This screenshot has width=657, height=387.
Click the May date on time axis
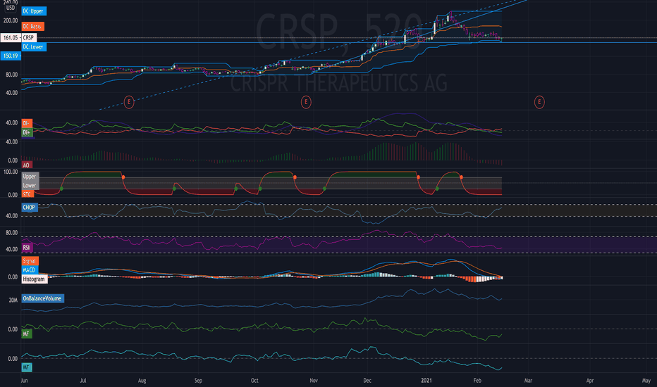(646, 380)
